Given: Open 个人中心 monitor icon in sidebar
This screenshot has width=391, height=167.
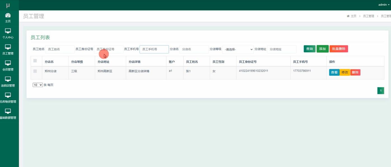Looking at the screenshot, I should pos(8,31).
